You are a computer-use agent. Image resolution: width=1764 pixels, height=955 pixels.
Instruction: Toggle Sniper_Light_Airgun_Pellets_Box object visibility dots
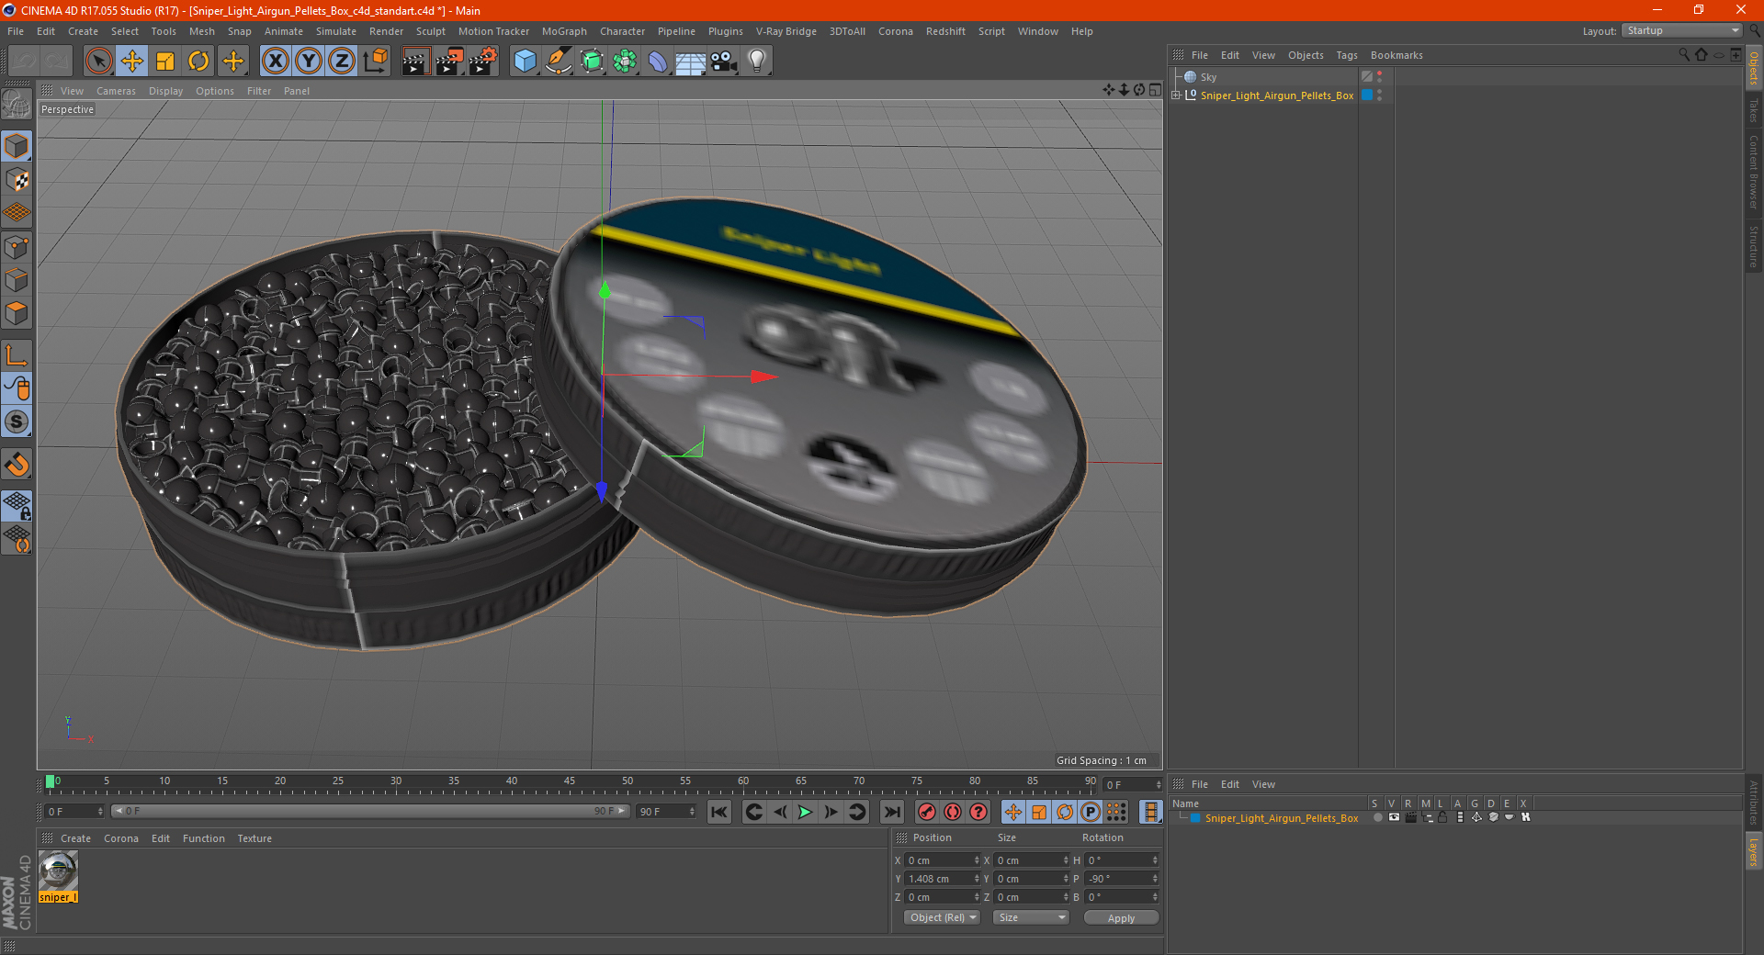(1379, 95)
